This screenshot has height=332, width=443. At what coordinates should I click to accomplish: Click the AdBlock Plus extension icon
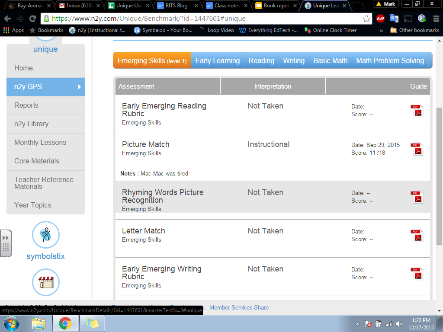click(381, 19)
